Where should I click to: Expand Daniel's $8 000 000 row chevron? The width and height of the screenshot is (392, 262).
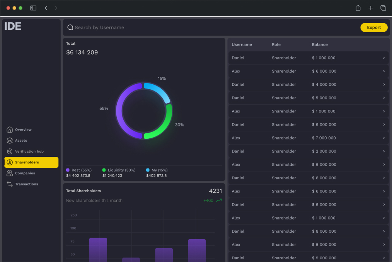384,231
